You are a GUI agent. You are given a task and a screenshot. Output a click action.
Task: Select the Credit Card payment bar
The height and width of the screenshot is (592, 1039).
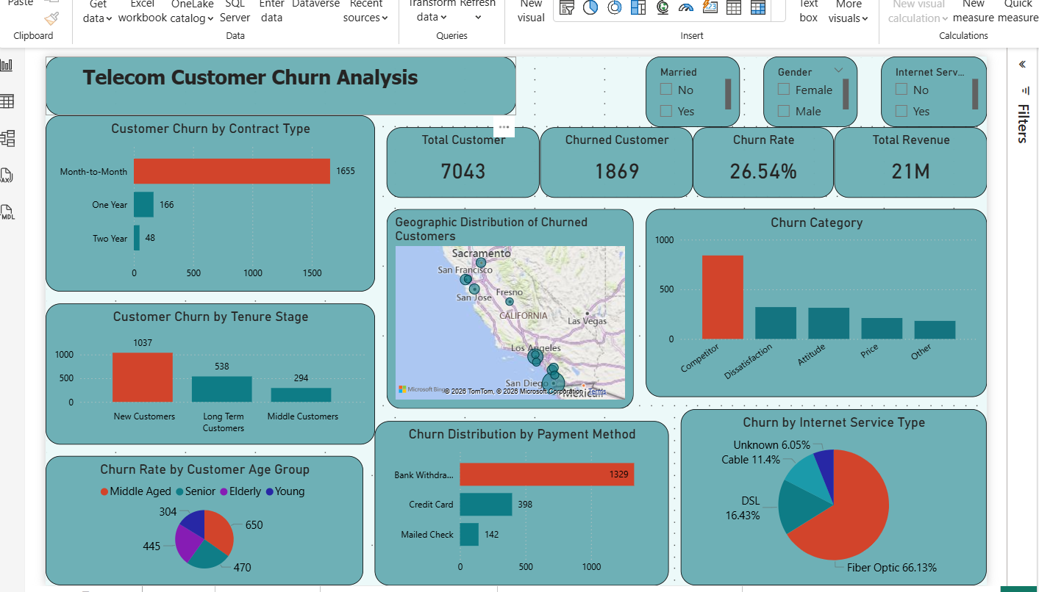tap(486, 505)
